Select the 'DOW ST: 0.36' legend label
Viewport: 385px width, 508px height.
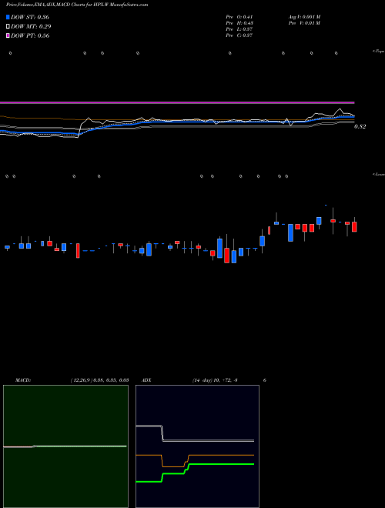pos(30,17)
